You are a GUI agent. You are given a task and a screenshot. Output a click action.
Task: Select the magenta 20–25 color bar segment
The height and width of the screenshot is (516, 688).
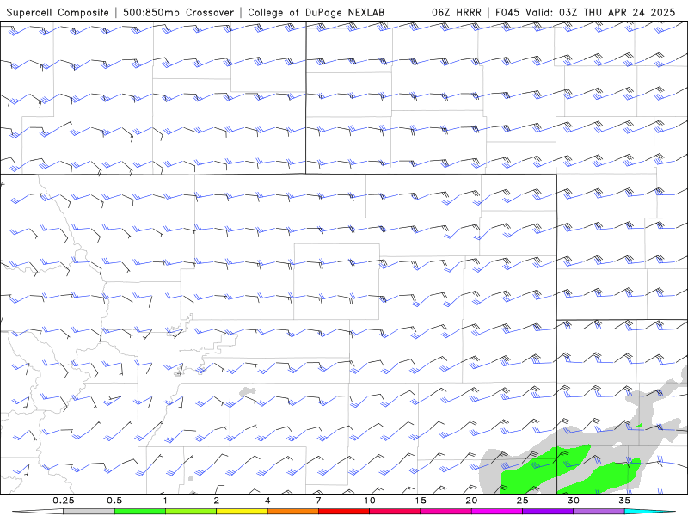[x=497, y=512]
